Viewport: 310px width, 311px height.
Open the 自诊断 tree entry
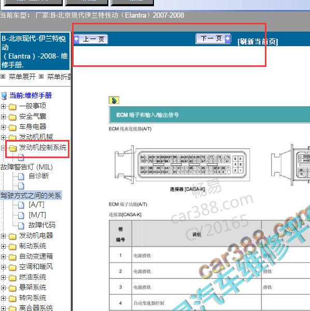(x=39, y=176)
